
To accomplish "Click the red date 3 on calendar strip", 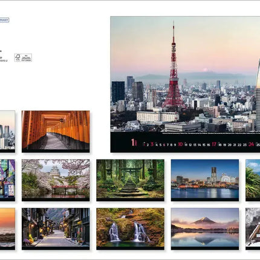I will [x=152, y=144].
